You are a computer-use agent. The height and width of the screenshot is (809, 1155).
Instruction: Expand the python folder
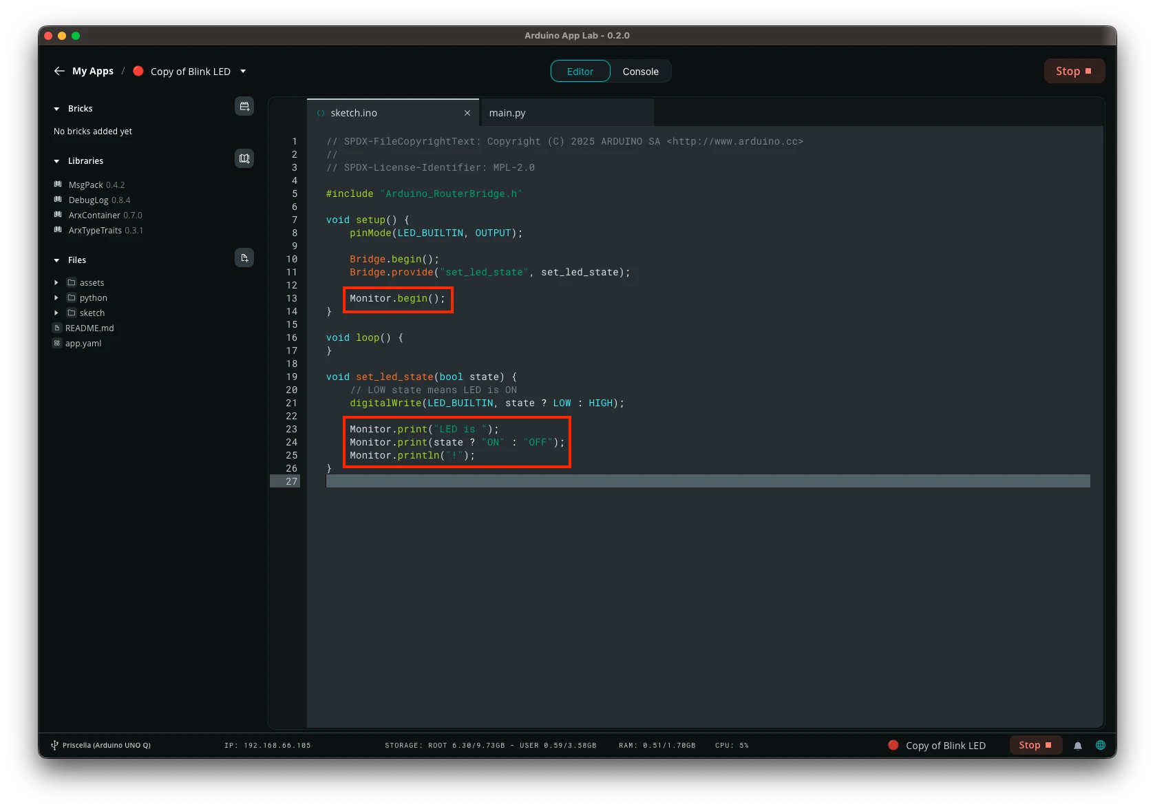tap(57, 297)
